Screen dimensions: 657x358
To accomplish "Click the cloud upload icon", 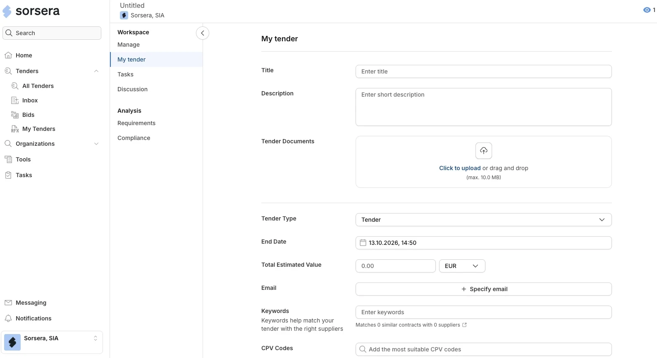I will click(x=484, y=151).
